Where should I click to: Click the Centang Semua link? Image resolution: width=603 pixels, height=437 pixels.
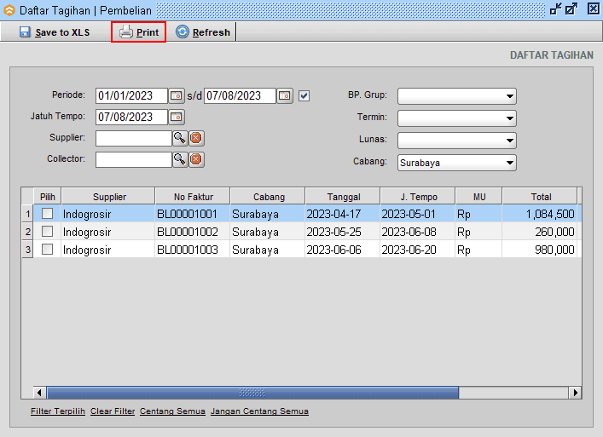173,411
